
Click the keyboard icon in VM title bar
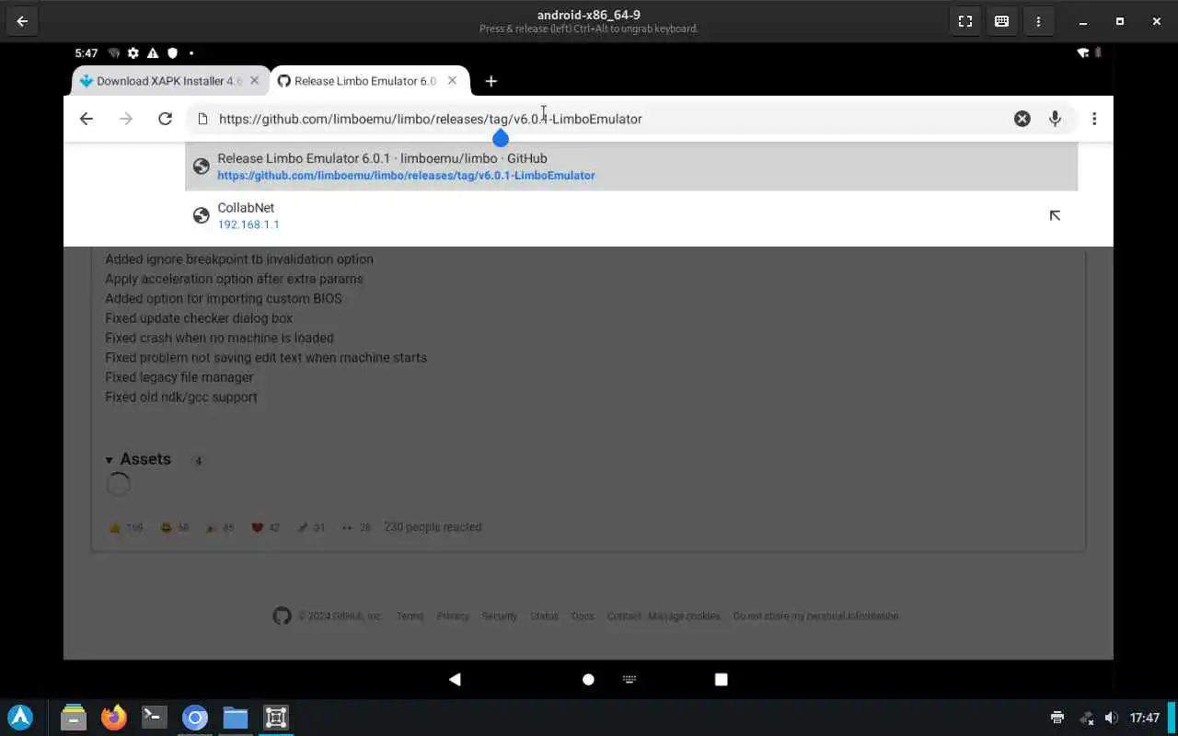pos(1002,21)
